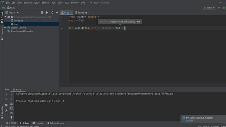
Task: Hide the Project panel with the minus icon
Action: pos(57,13)
